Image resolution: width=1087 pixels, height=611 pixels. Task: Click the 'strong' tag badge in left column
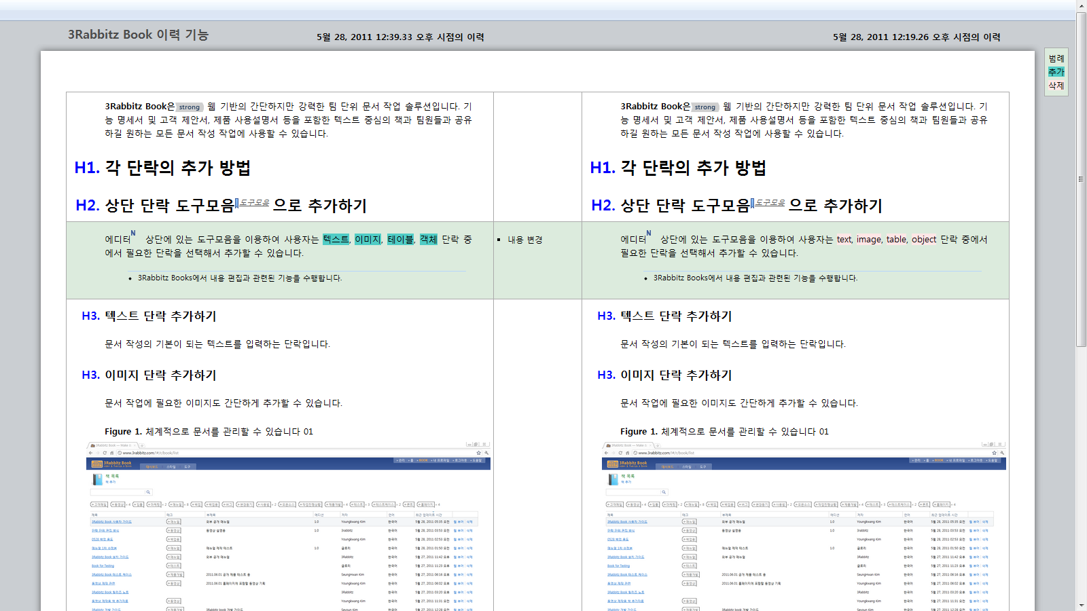coord(190,107)
